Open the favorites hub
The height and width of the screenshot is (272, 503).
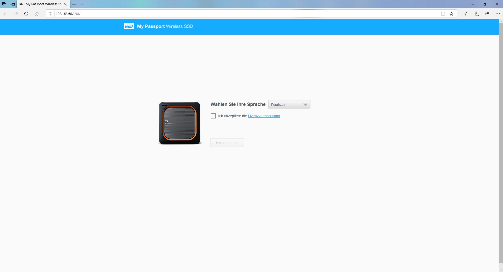[x=467, y=14]
